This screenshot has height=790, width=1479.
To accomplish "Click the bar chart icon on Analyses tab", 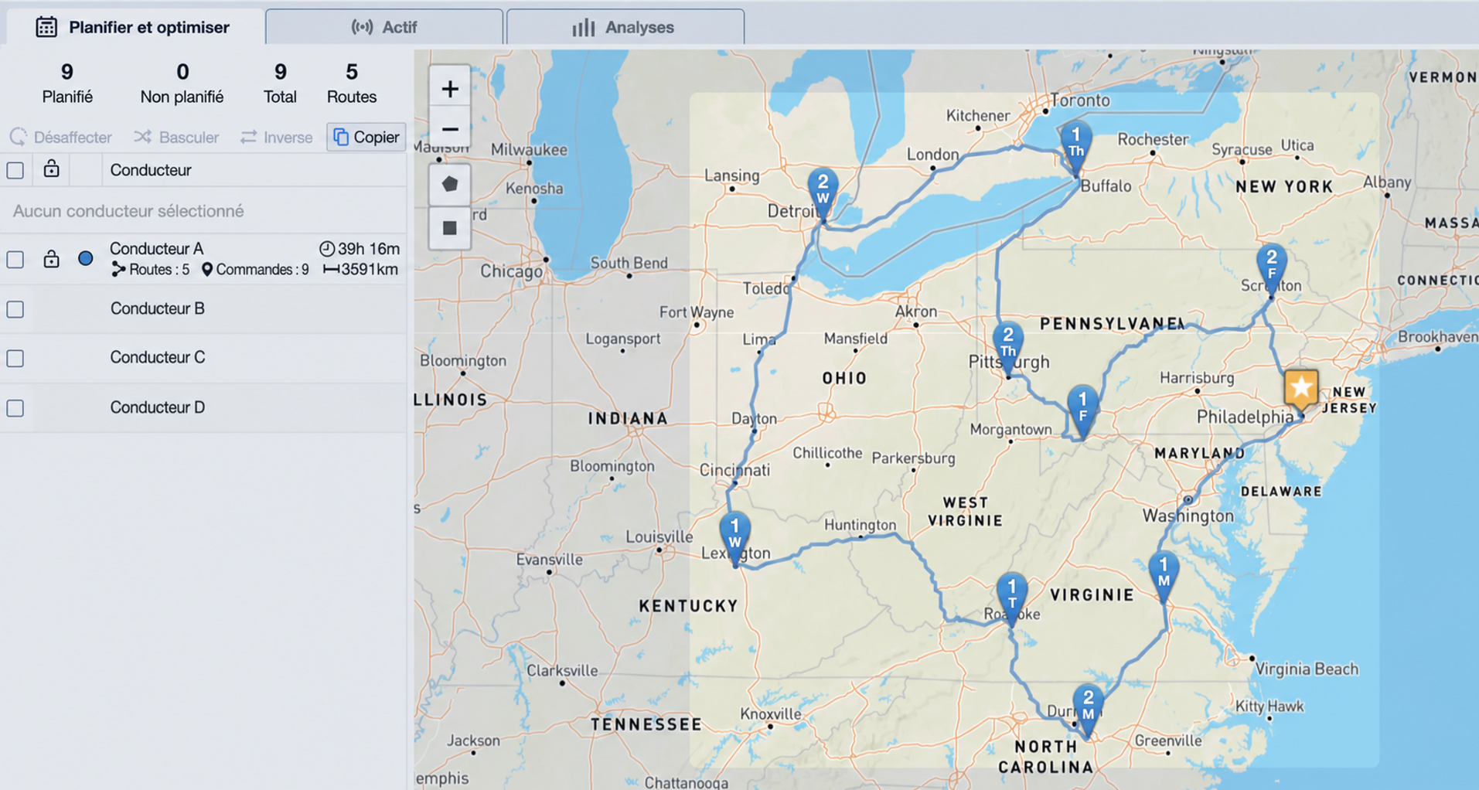I will (x=584, y=27).
